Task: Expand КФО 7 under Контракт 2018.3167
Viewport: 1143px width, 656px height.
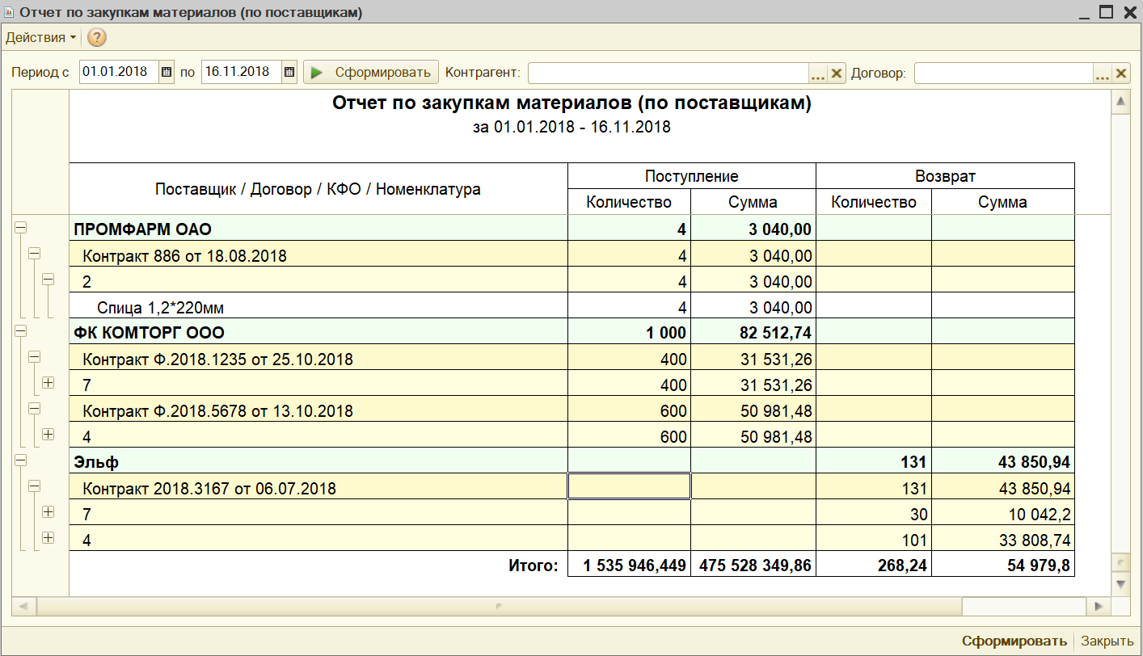Action: (48, 512)
